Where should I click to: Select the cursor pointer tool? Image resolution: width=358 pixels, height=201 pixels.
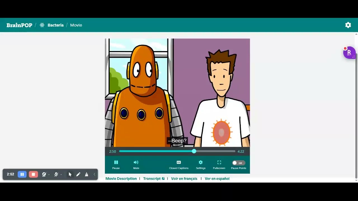click(70, 174)
